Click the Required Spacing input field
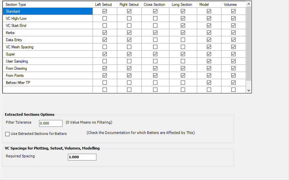 82,157
